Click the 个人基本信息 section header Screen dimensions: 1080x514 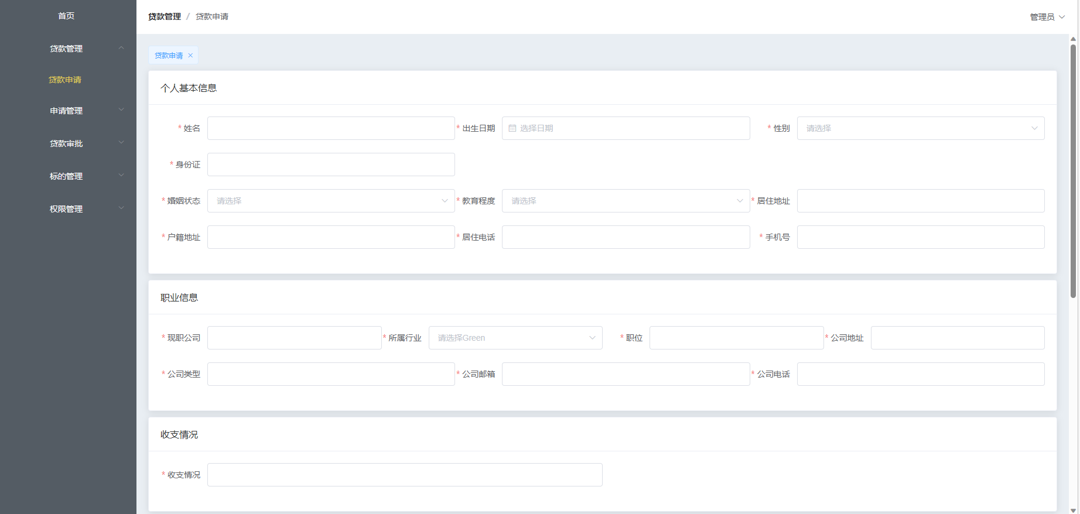point(189,88)
